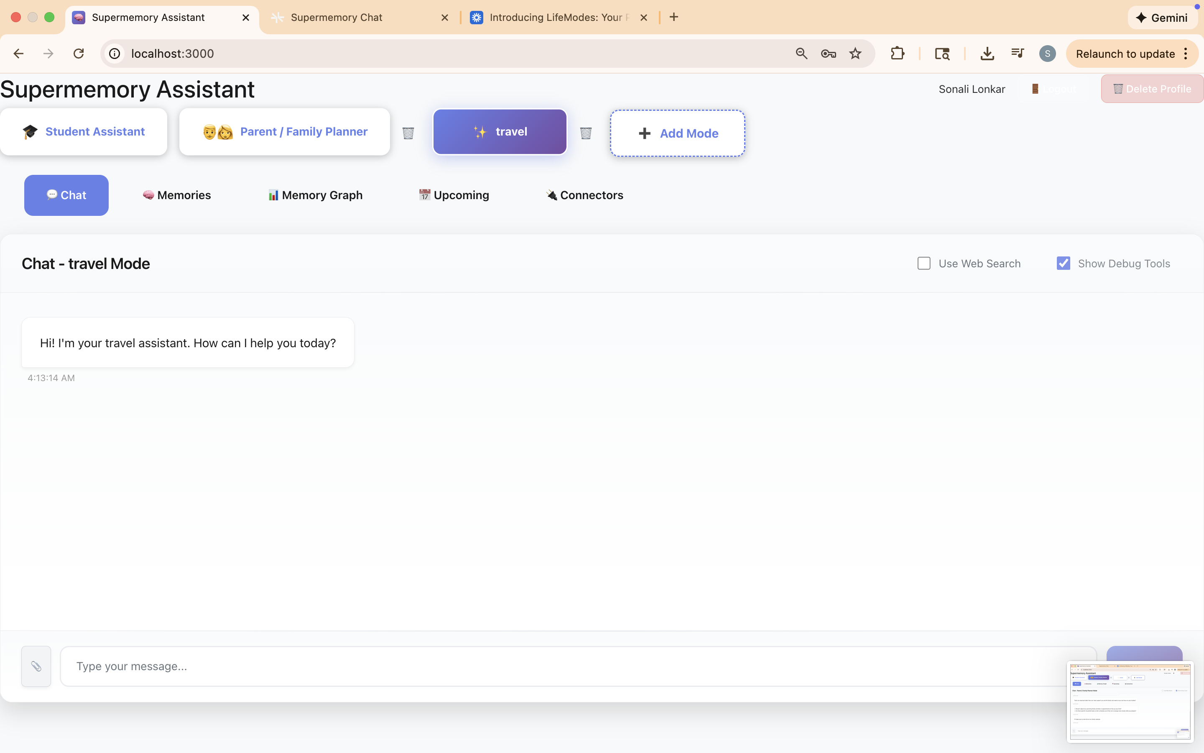Click the trash icon beside Parent / Family Planner
The width and height of the screenshot is (1204, 753).
(408, 133)
